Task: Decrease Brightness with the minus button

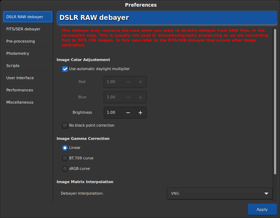Action: pyautogui.click(x=128, y=113)
